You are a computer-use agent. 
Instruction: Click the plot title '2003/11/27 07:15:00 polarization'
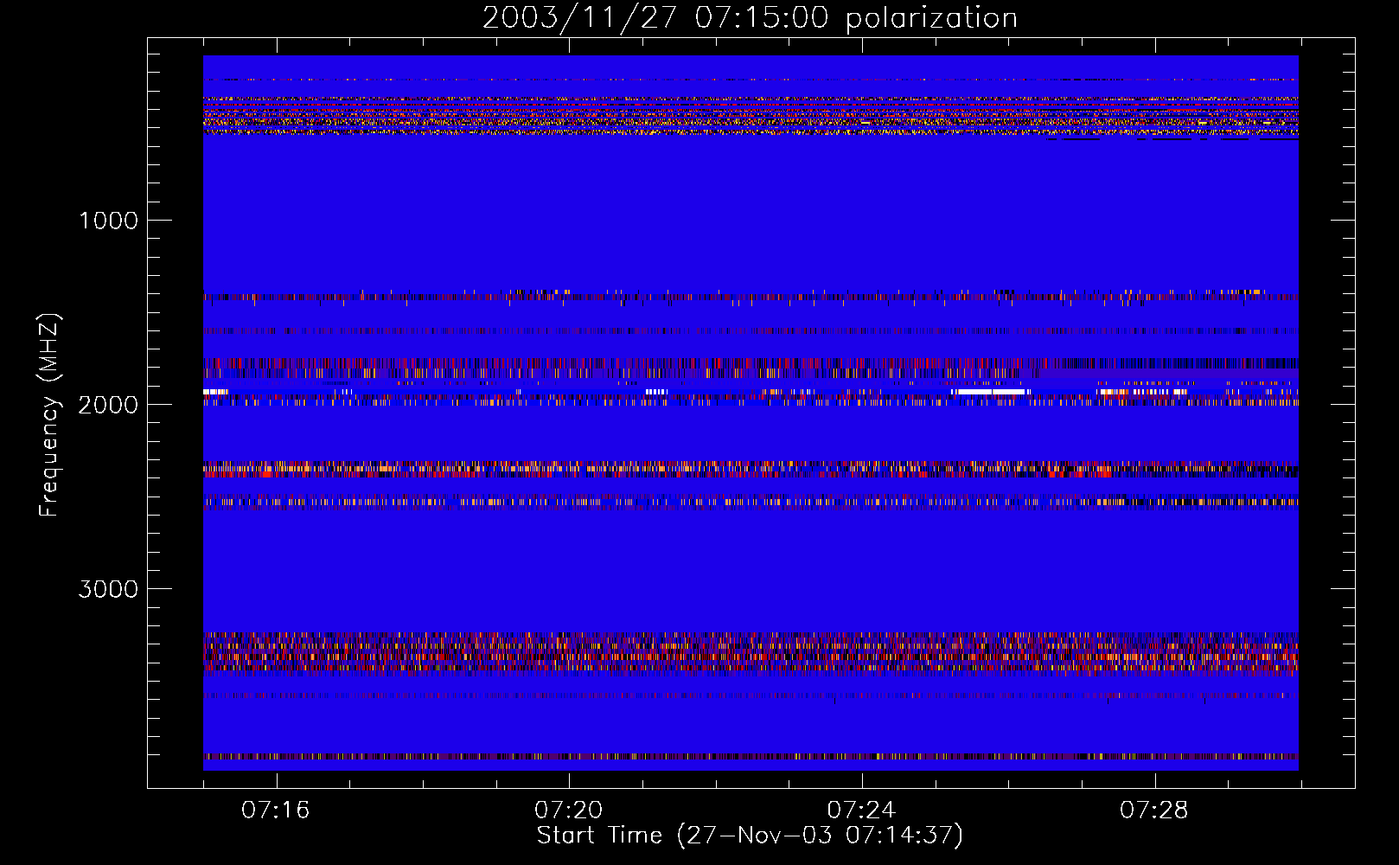[x=750, y=18]
